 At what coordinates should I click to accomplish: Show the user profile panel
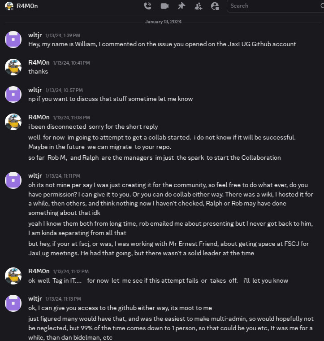click(x=215, y=6)
